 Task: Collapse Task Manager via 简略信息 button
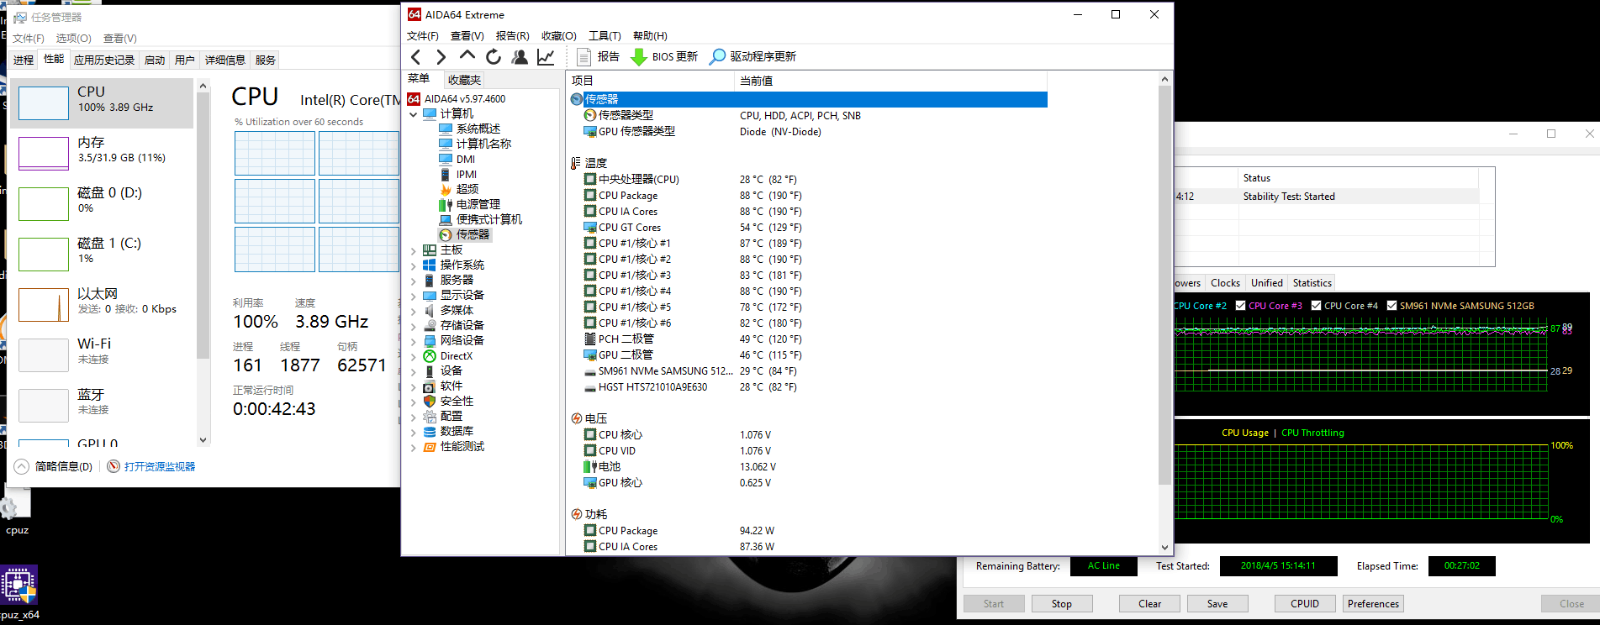tap(54, 466)
